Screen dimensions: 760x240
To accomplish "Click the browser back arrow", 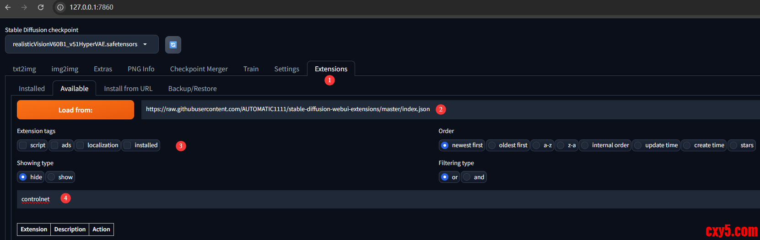I will (8, 7).
